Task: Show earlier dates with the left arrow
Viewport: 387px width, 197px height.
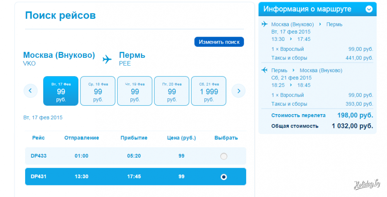Action: pyautogui.click(x=30, y=91)
